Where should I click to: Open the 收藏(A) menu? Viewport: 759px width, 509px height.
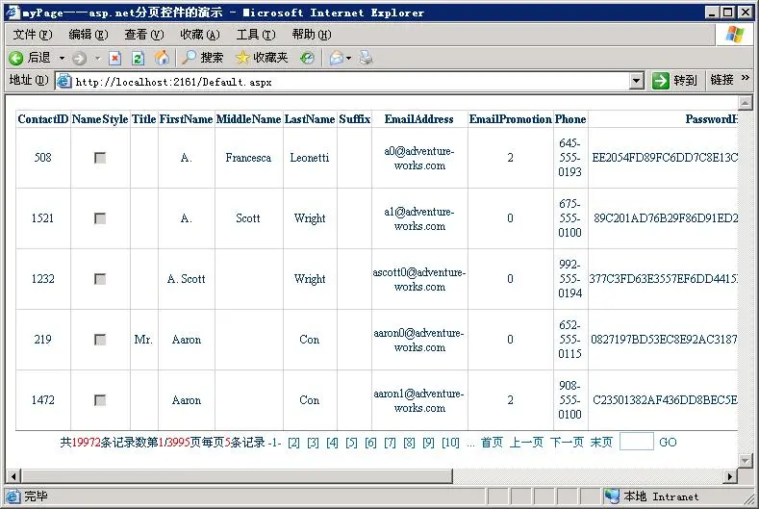(200, 35)
